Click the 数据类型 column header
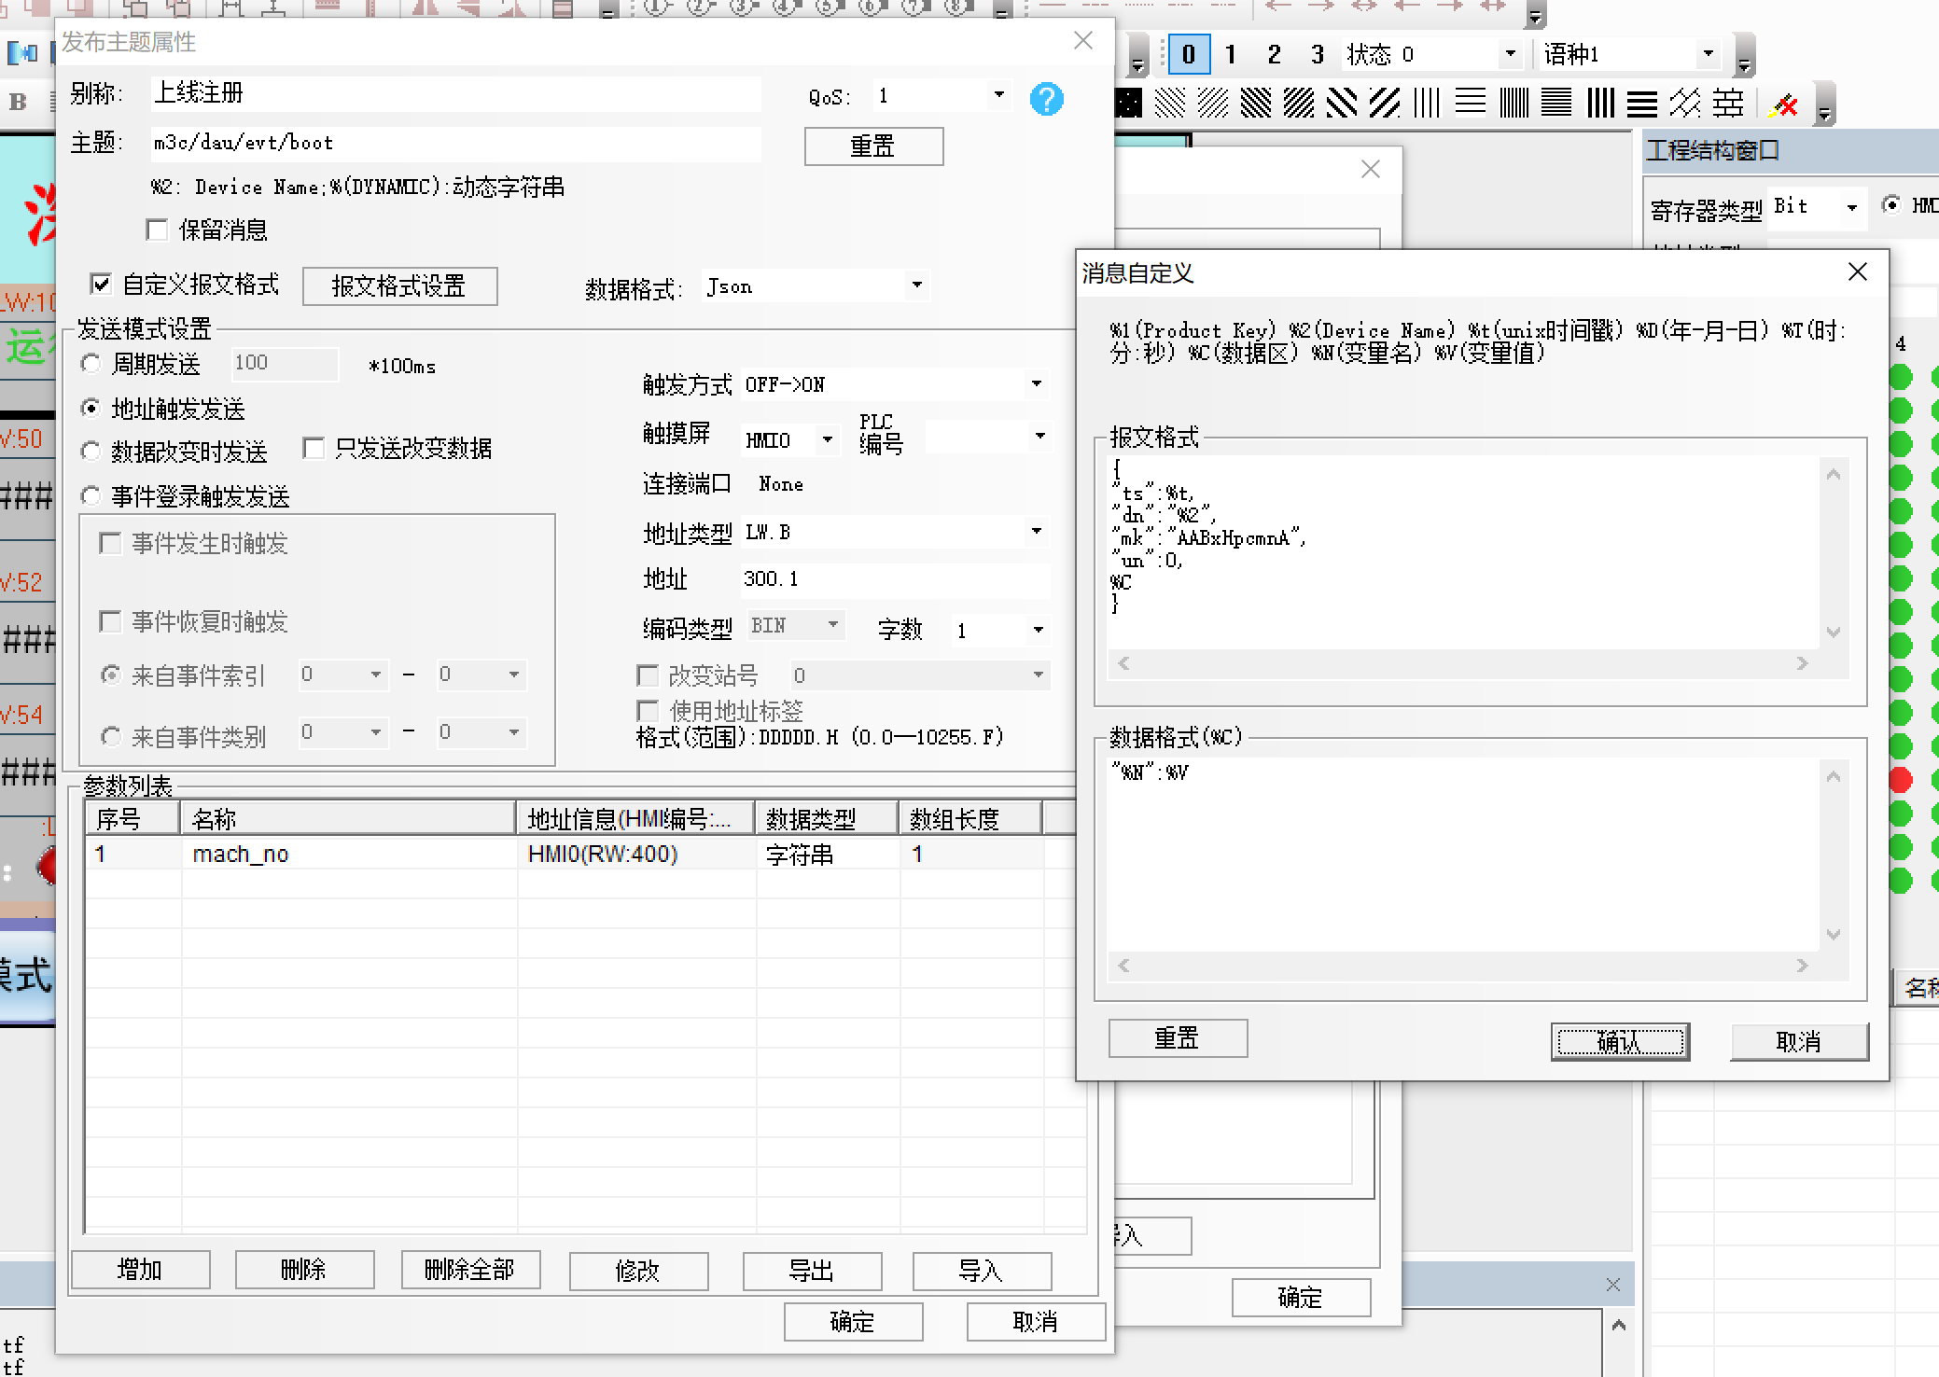 tap(826, 819)
